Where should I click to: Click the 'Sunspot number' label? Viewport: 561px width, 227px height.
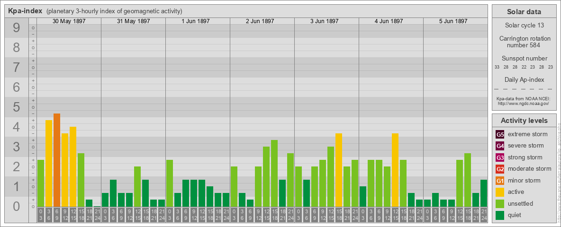point(524,59)
